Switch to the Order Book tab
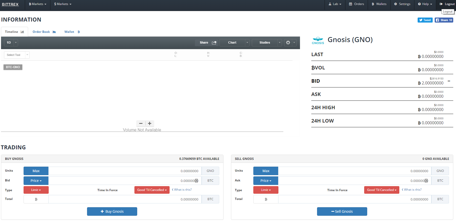 point(44,32)
